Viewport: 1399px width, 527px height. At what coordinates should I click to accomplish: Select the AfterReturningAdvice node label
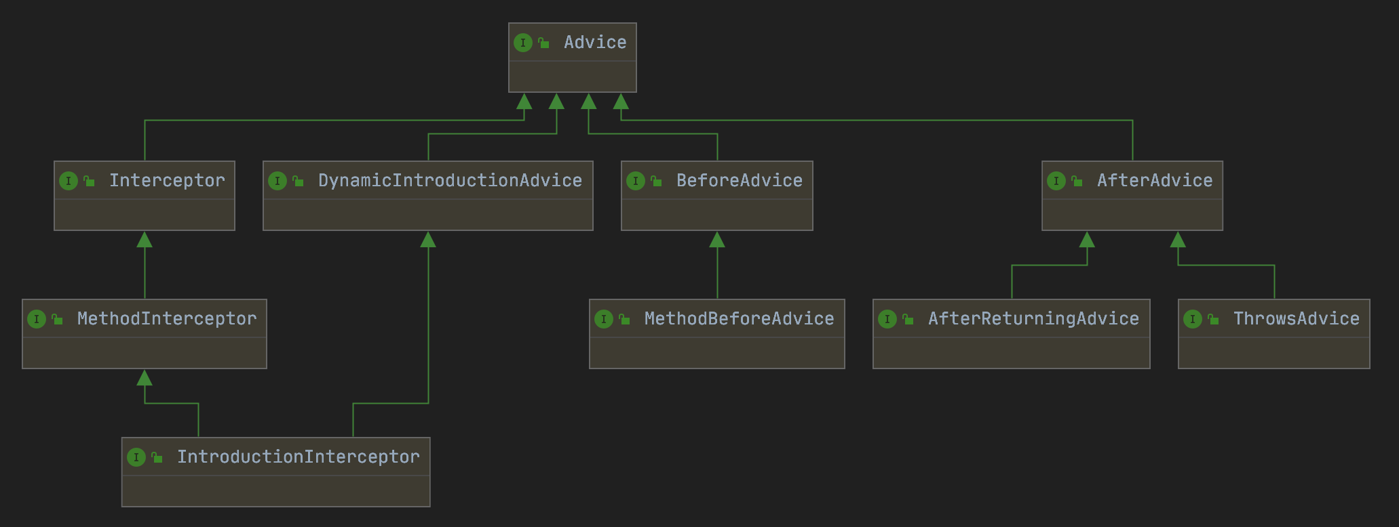point(1033,319)
